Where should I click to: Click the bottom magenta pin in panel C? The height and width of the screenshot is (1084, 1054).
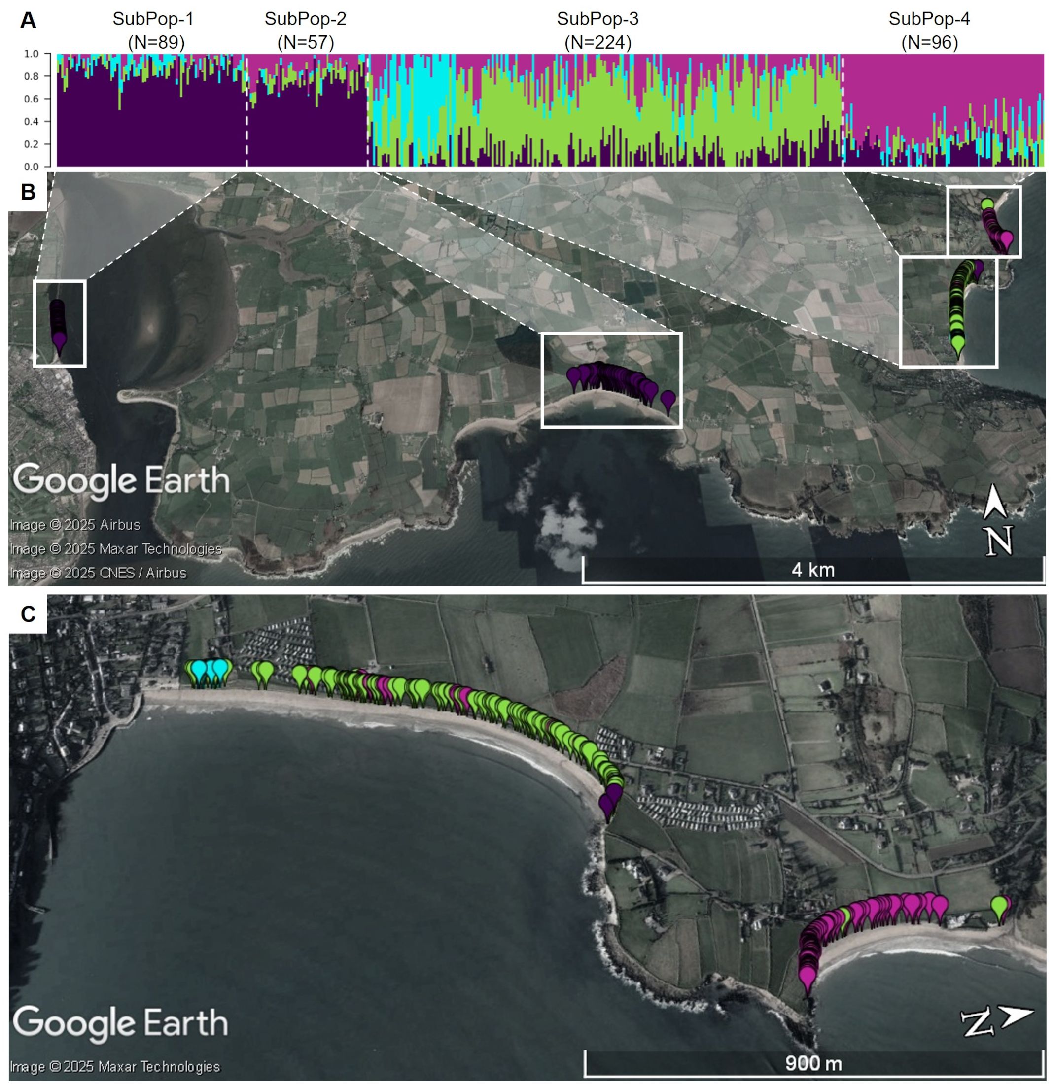(808, 976)
